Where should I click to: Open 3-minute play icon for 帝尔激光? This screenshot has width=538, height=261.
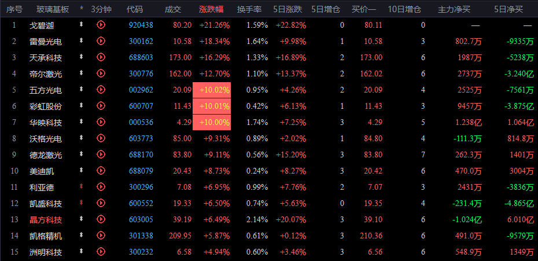(101, 73)
